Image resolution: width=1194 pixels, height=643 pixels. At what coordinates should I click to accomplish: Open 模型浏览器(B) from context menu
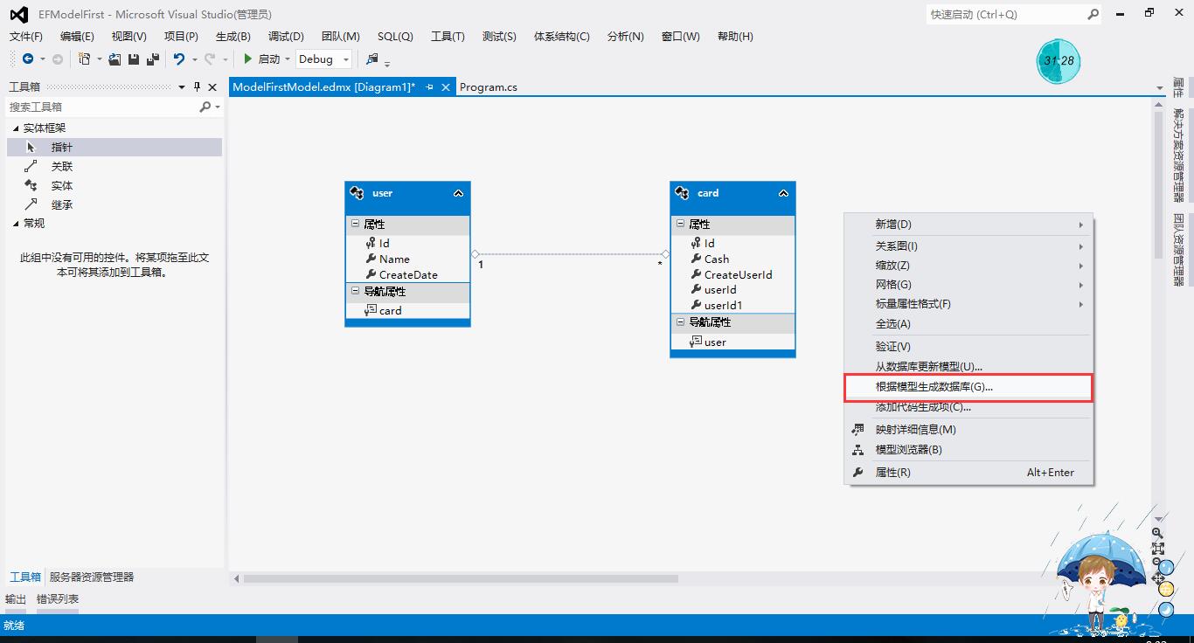968,450
